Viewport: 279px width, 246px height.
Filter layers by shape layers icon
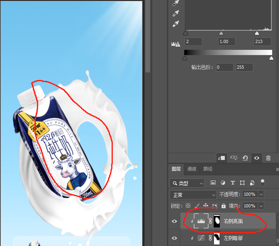coord(242,182)
